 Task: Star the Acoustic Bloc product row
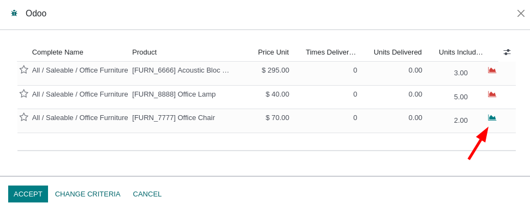point(23,70)
